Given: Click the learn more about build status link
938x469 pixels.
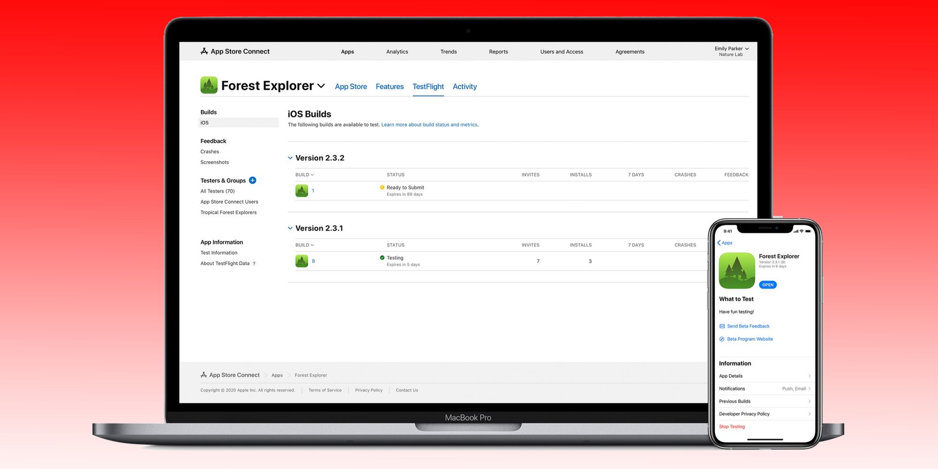Looking at the screenshot, I should point(429,124).
